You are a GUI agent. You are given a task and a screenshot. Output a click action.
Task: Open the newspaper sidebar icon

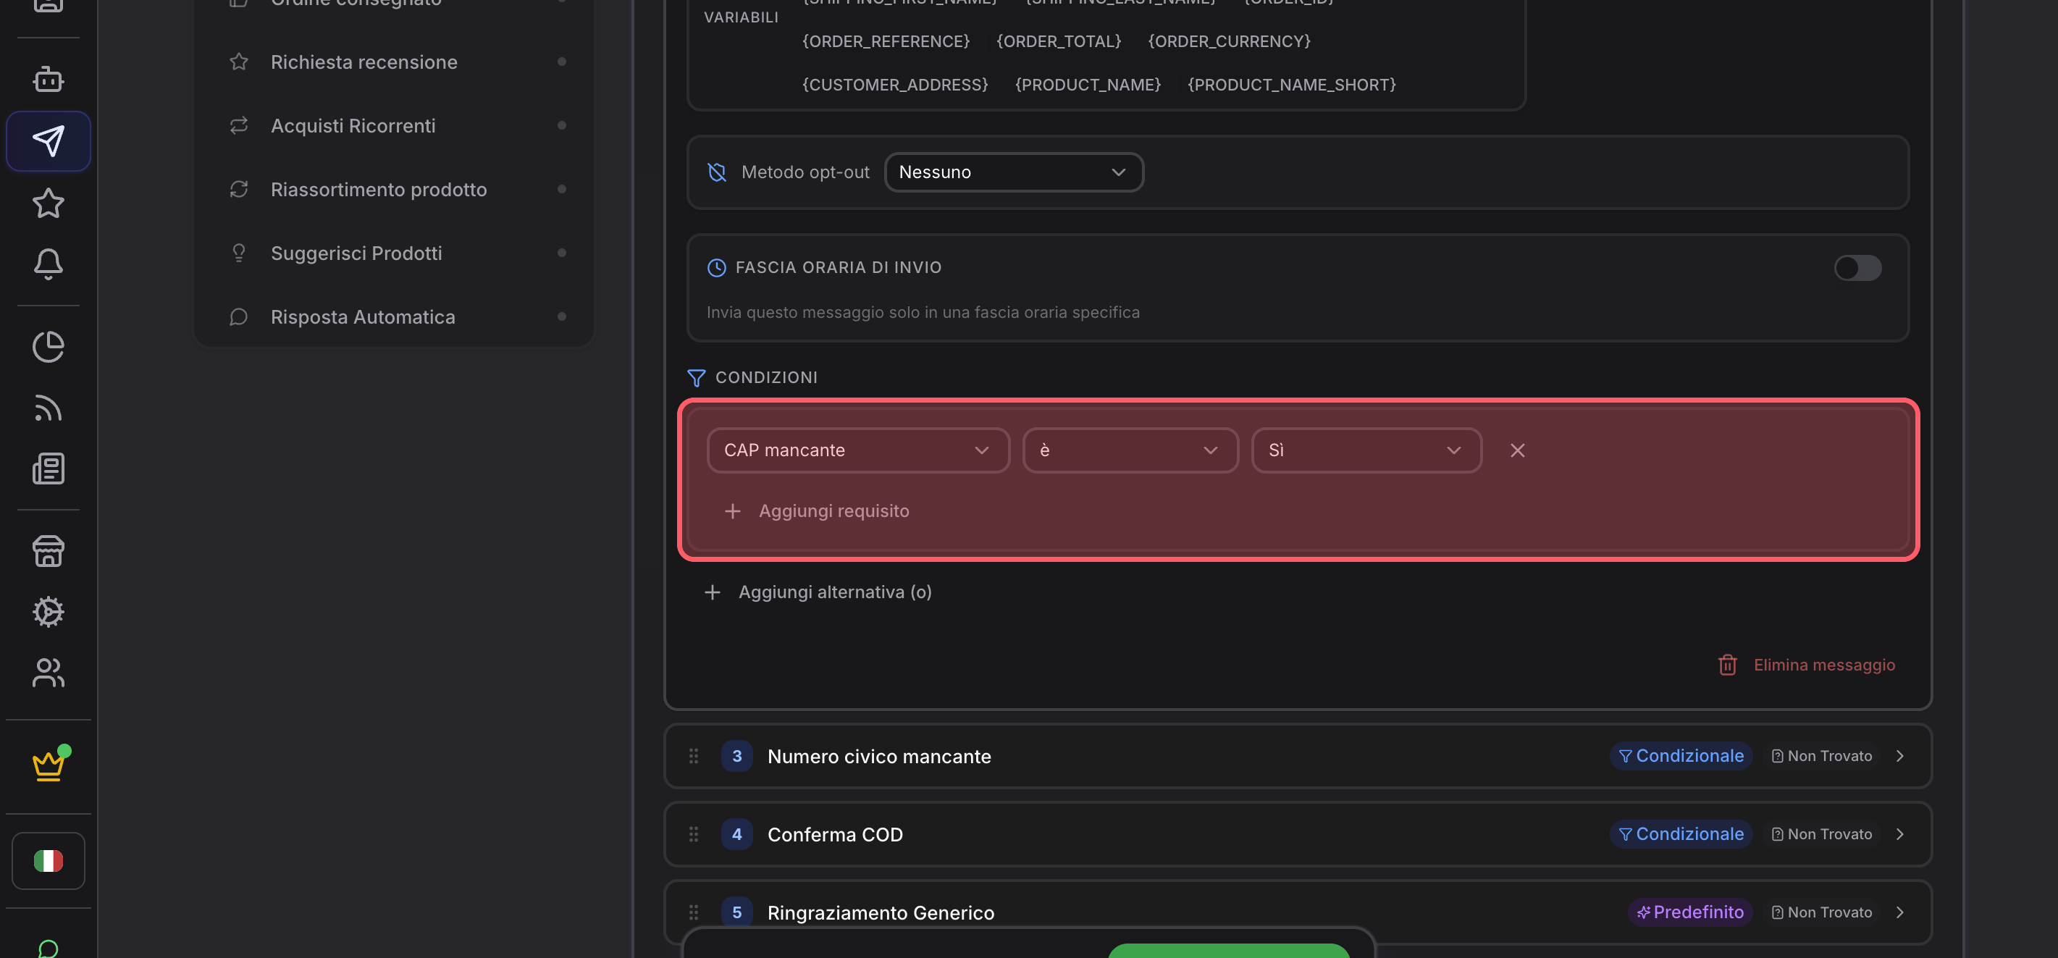pyautogui.click(x=48, y=469)
